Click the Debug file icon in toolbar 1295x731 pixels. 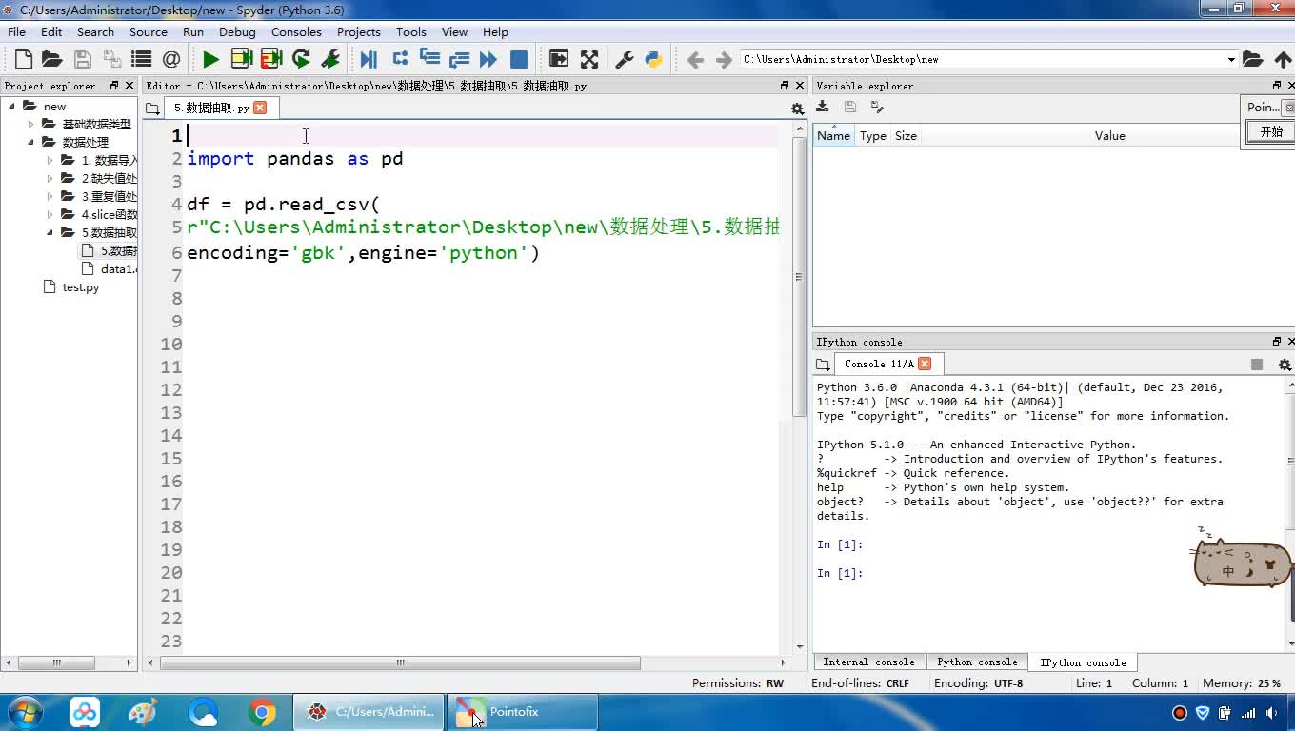tap(369, 59)
